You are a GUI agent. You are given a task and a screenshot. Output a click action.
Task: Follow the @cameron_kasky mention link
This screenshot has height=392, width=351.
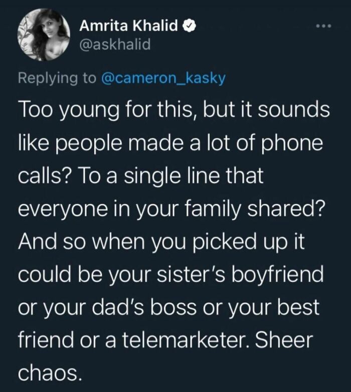pyautogui.click(x=163, y=78)
